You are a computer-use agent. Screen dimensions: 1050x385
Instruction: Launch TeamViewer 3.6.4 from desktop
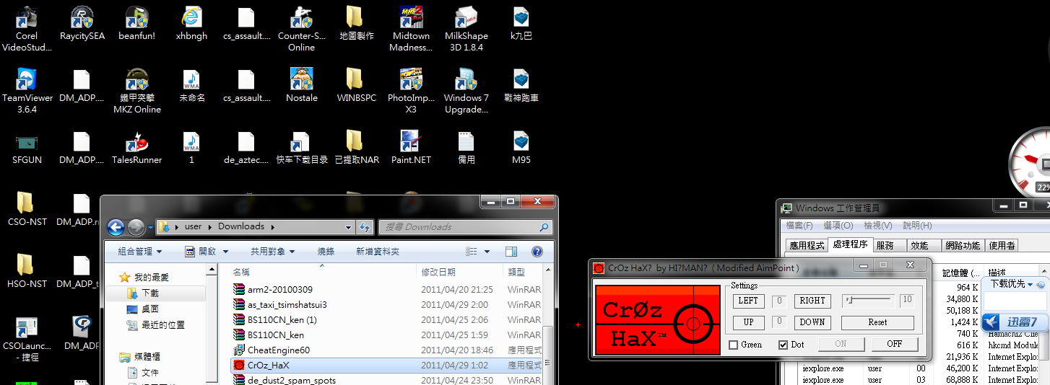[27, 91]
